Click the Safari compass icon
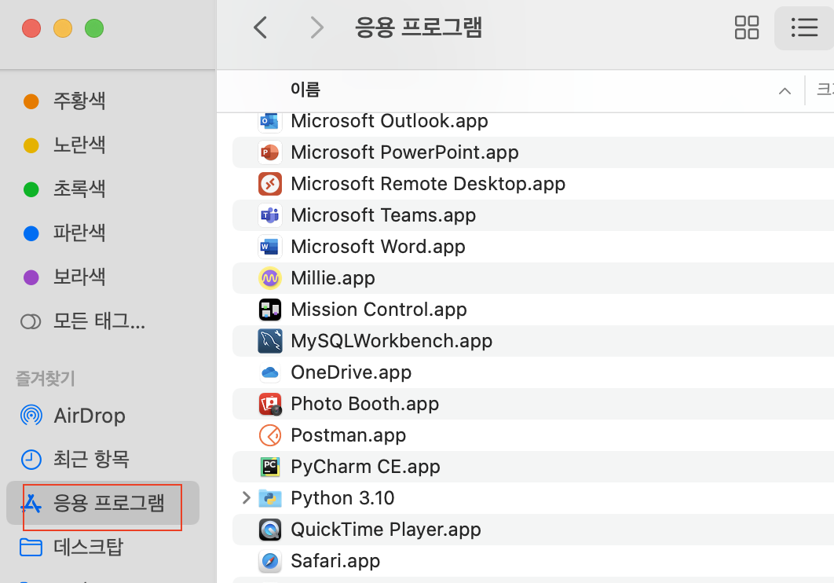834x583 pixels. [269, 561]
